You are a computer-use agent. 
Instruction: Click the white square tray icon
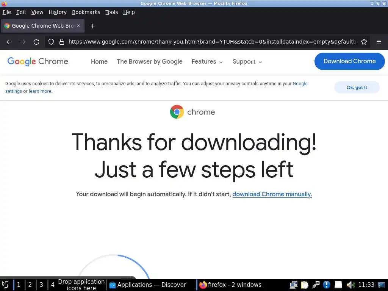tap(338, 285)
